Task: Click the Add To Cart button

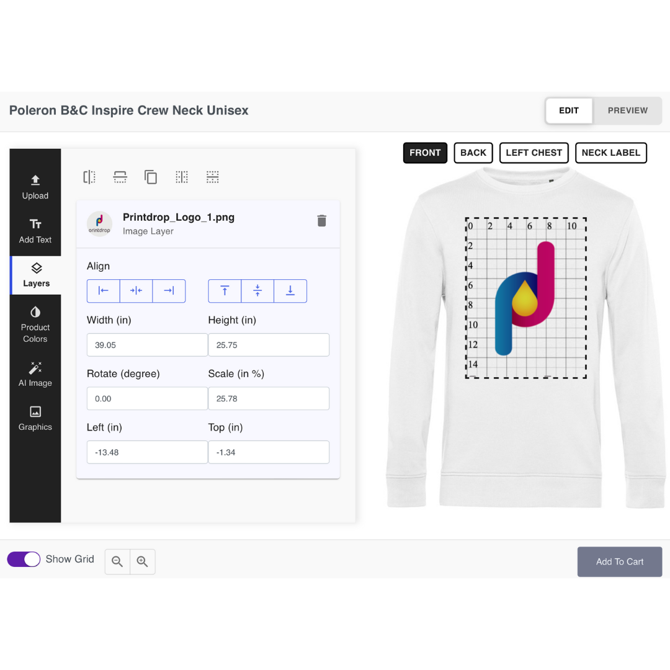Action: [x=620, y=562]
